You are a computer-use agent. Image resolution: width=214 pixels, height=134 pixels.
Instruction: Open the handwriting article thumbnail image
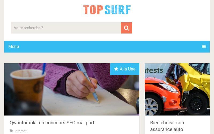tap(72, 89)
